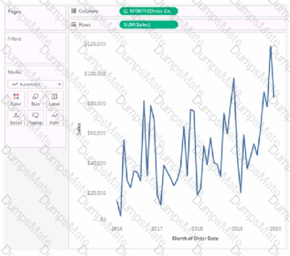The image size is (290, 256).
Task: Select the SUM(Sales) pill in Rows
Action: pos(149,25)
